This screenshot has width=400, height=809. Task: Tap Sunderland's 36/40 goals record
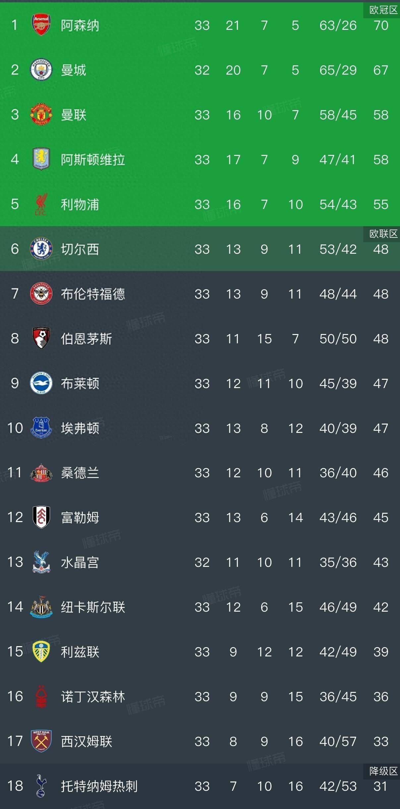pyautogui.click(x=338, y=473)
